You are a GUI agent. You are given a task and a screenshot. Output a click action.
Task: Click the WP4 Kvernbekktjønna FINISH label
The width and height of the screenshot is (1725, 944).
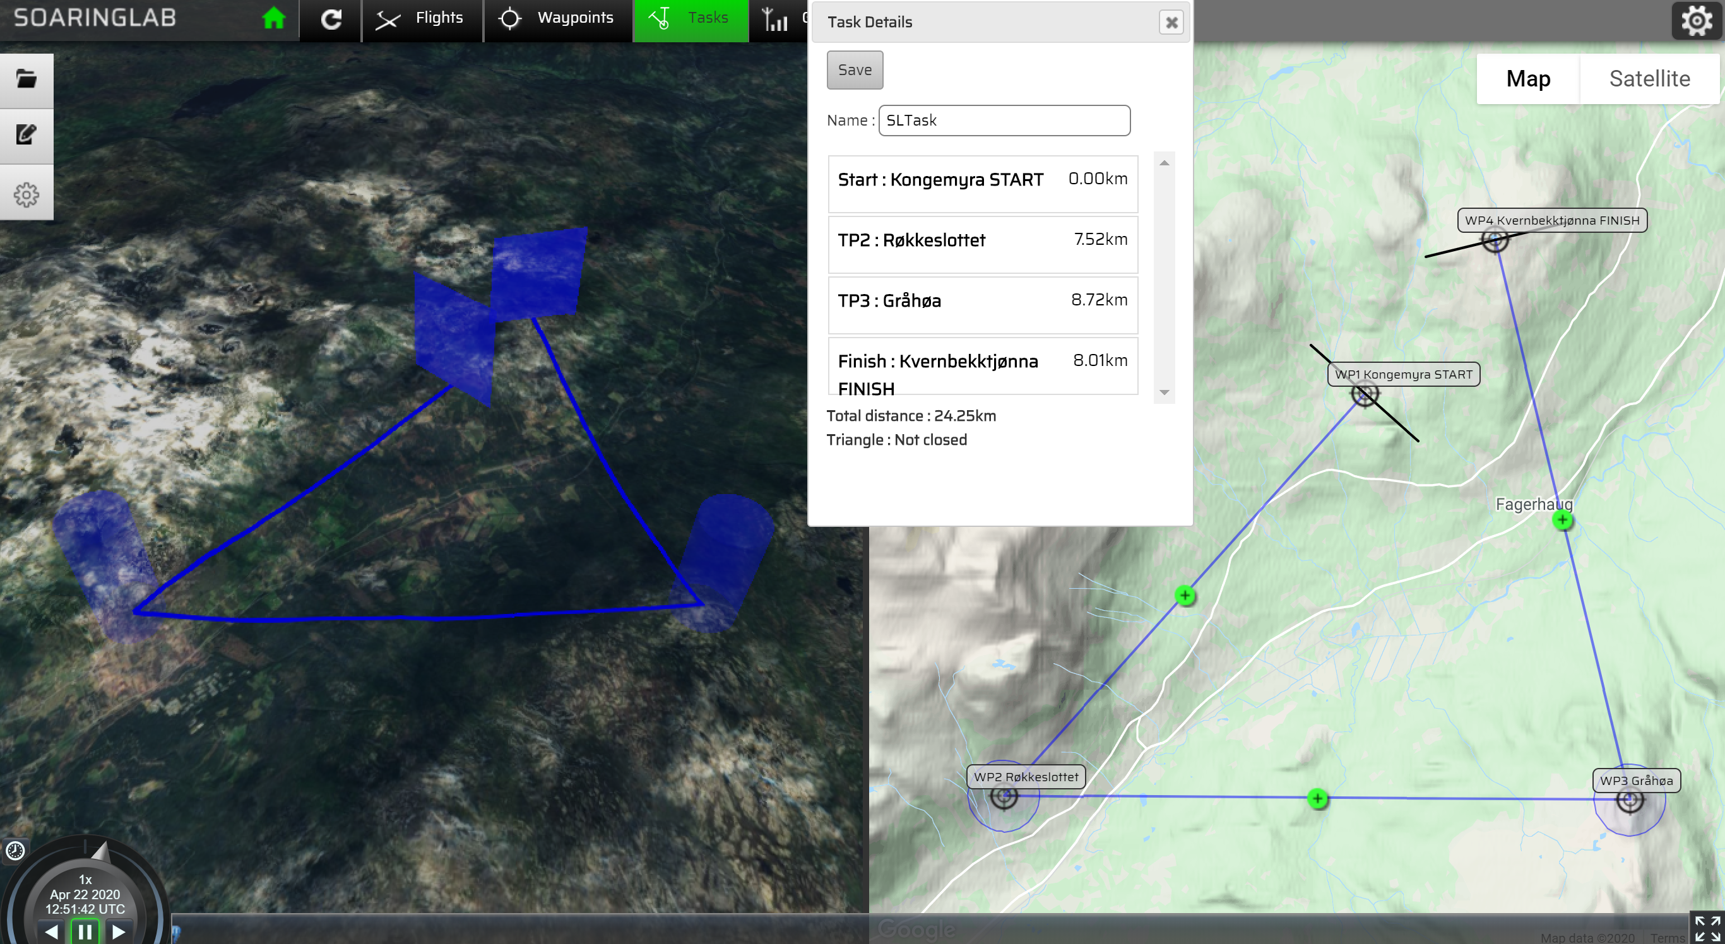coord(1551,220)
